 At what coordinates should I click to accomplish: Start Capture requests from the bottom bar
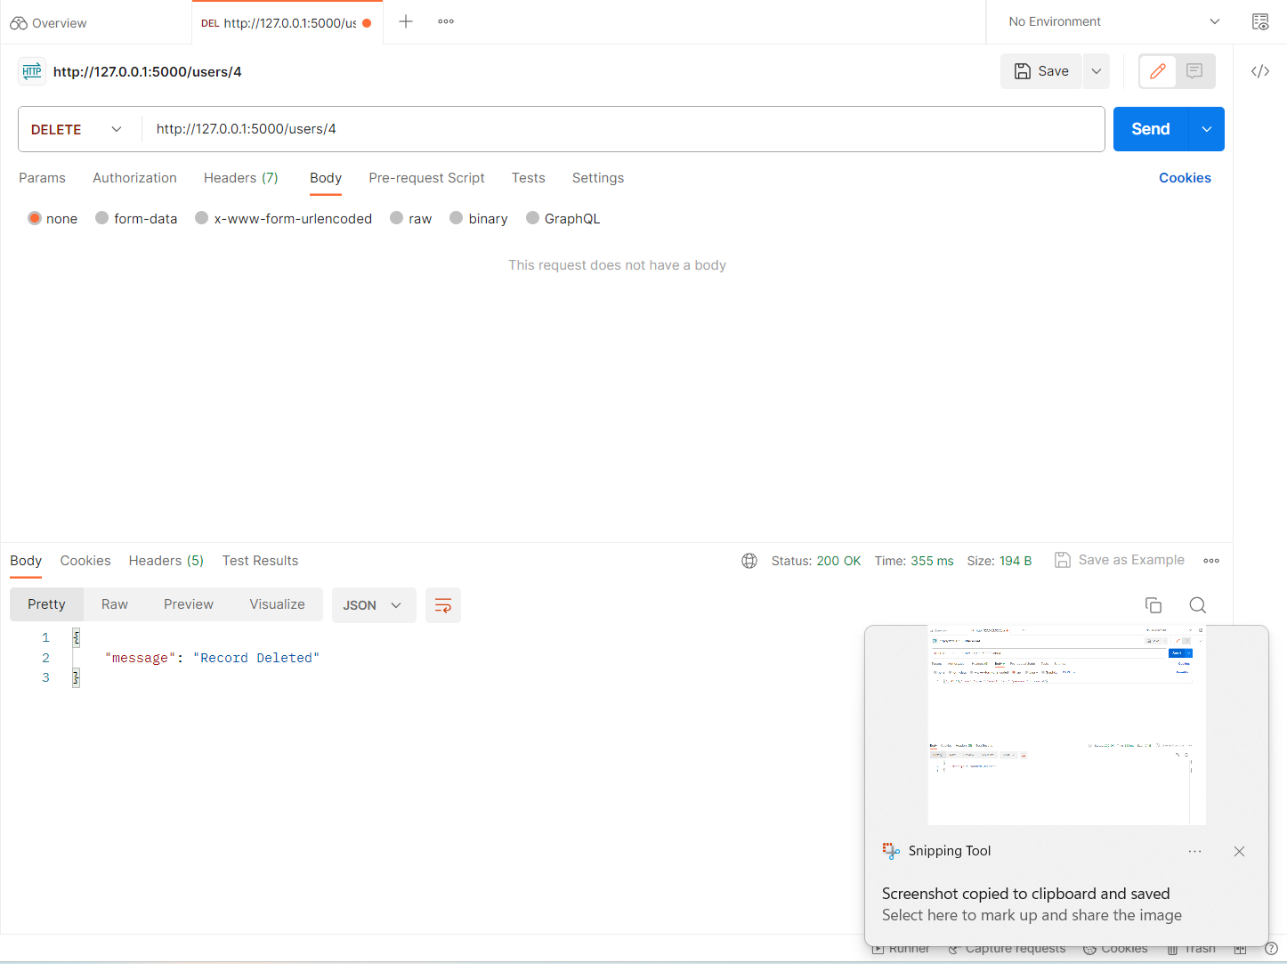click(x=1006, y=948)
